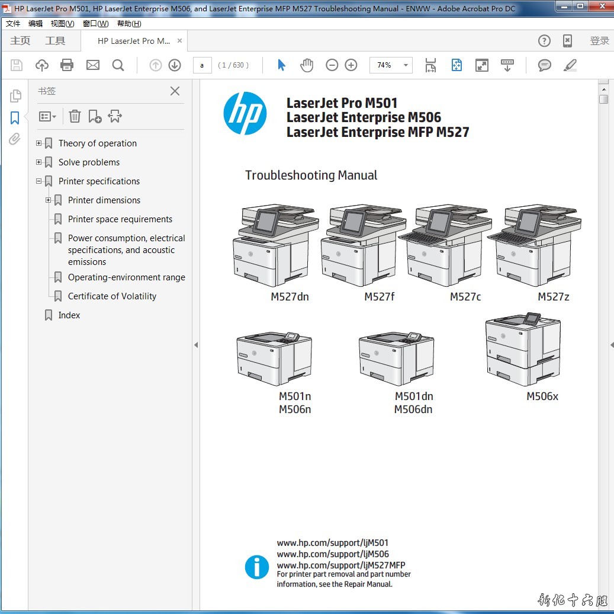Image resolution: width=614 pixels, height=614 pixels.
Task: Toggle the bookmarks panel in left sidebar
Action: tap(15, 117)
